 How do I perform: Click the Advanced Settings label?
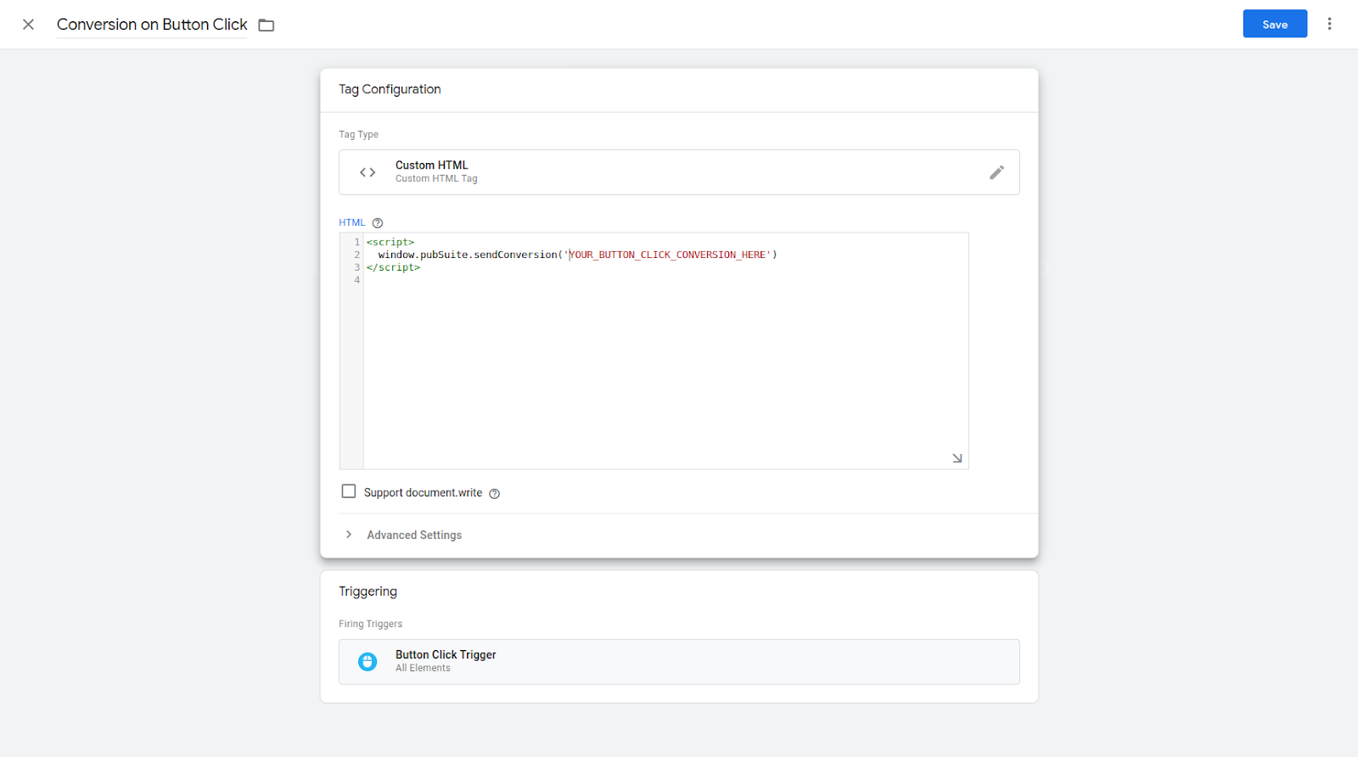click(x=414, y=536)
